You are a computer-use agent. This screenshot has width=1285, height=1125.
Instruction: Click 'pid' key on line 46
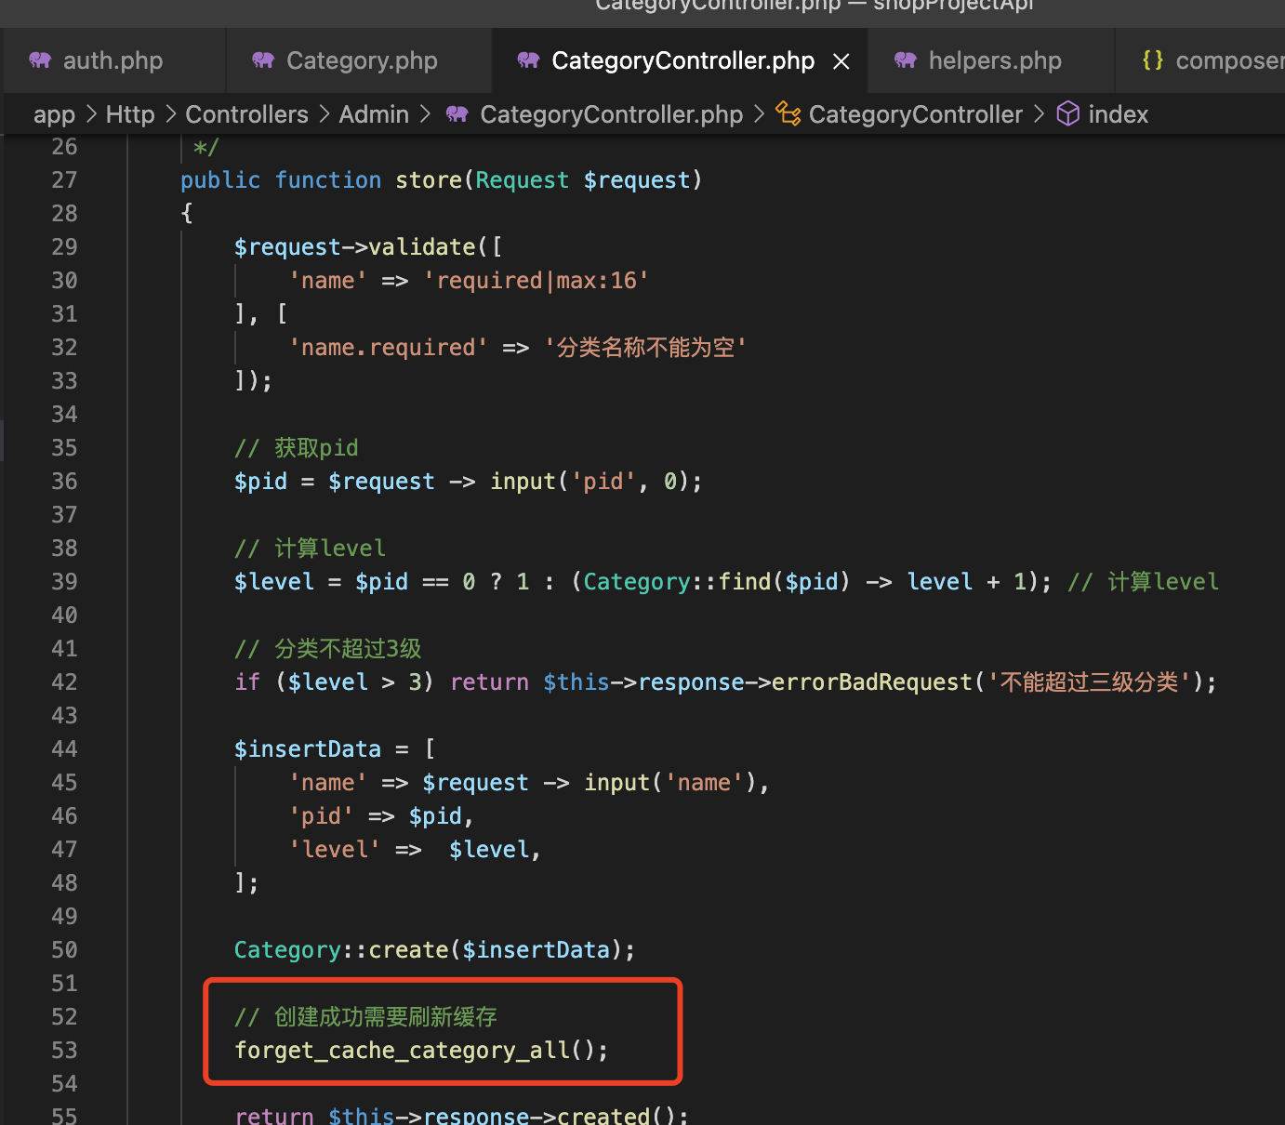(x=321, y=816)
